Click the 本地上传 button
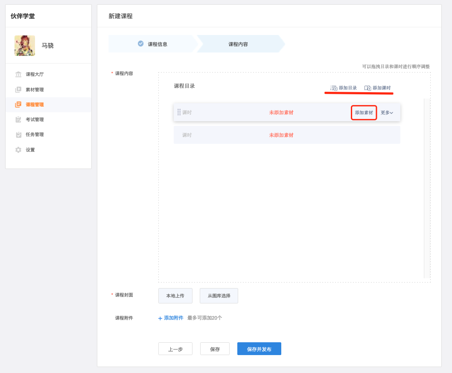 pyautogui.click(x=175, y=296)
